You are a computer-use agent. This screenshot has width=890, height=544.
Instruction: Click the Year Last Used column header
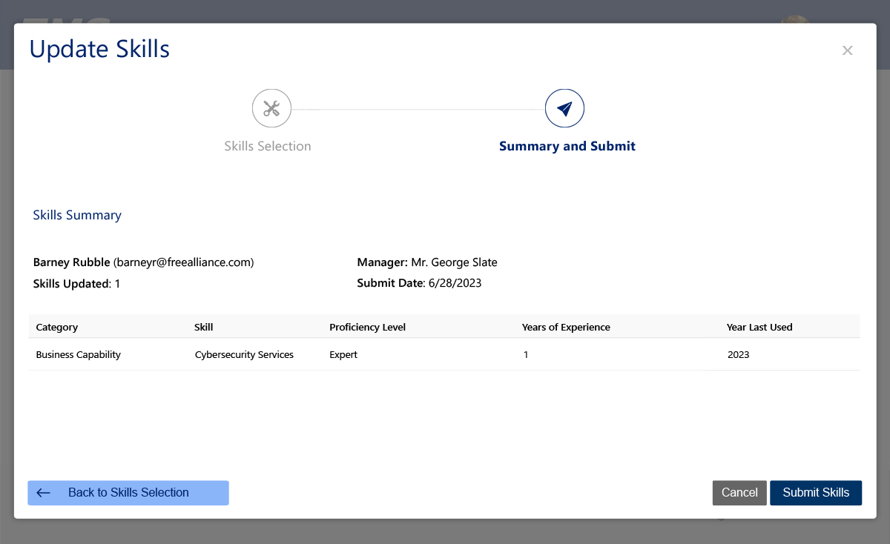pyautogui.click(x=759, y=327)
